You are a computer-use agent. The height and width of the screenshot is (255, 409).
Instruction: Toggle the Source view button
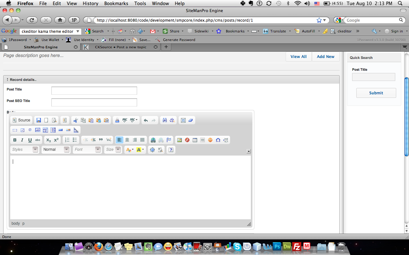pos(21,120)
